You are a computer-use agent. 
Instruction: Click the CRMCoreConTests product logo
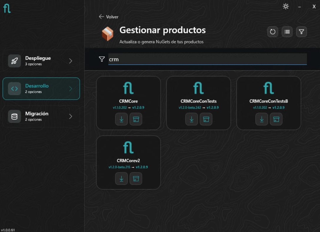click(199, 88)
